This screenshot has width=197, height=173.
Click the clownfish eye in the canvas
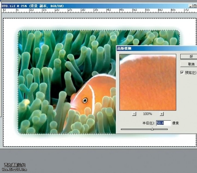pyautogui.click(x=85, y=100)
